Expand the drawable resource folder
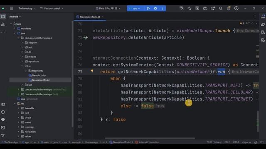 [18, 108]
